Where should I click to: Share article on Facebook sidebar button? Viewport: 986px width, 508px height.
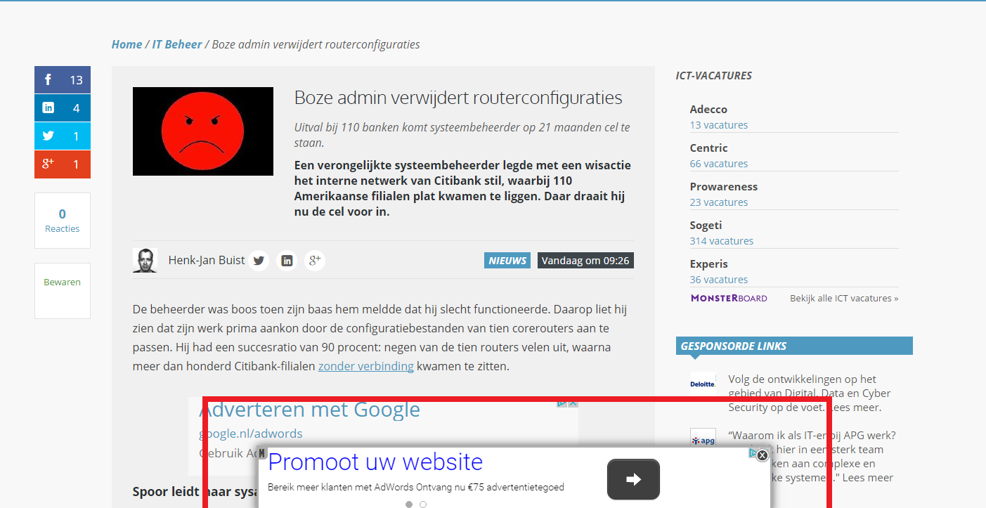63,80
